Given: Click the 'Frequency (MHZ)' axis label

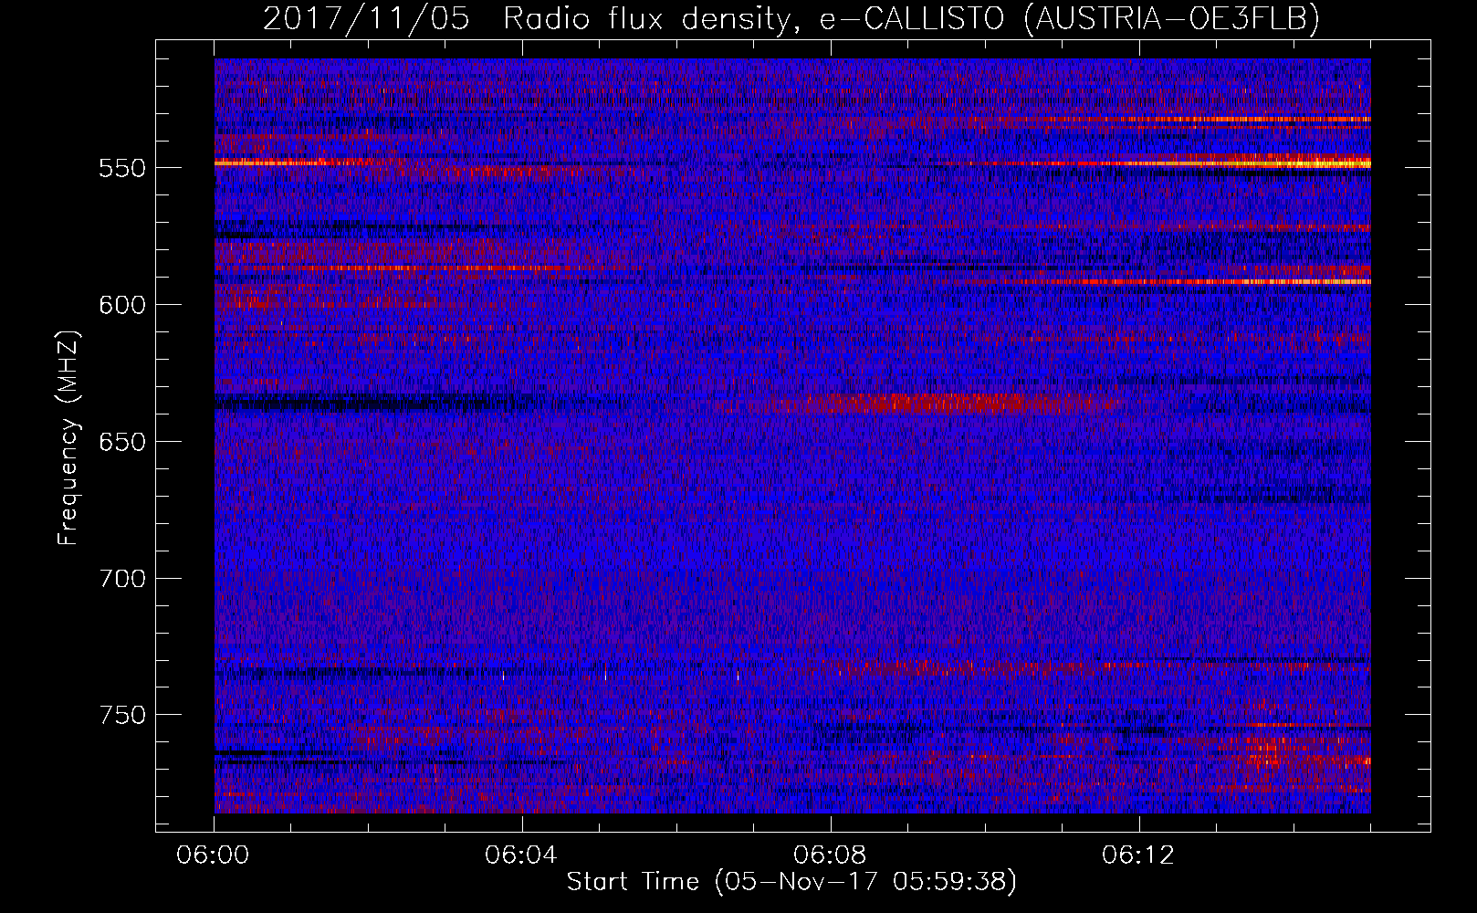Looking at the screenshot, I should pos(68,438).
